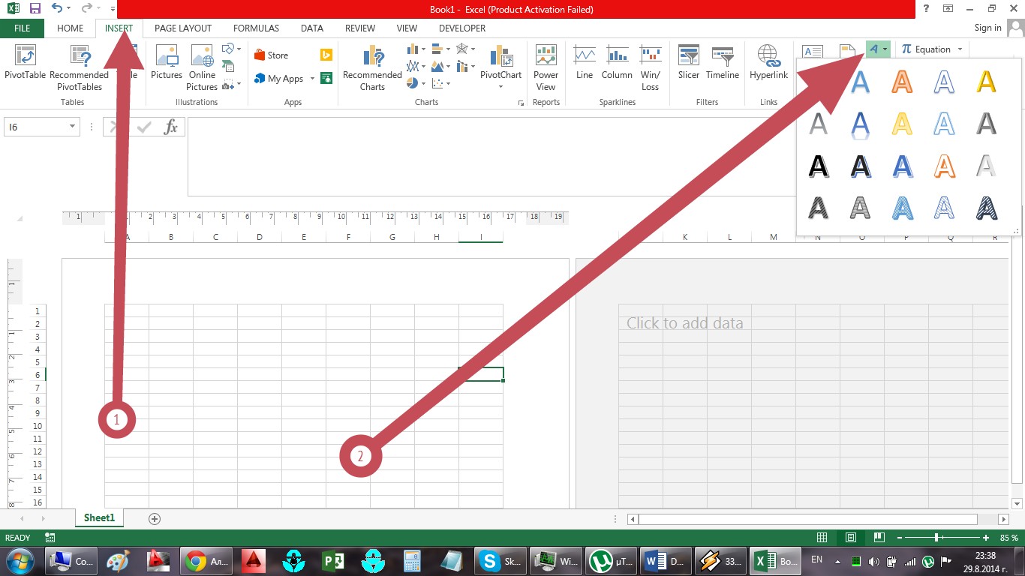
Task: Open the Line chart dropdown
Action: tap(416, 67)
